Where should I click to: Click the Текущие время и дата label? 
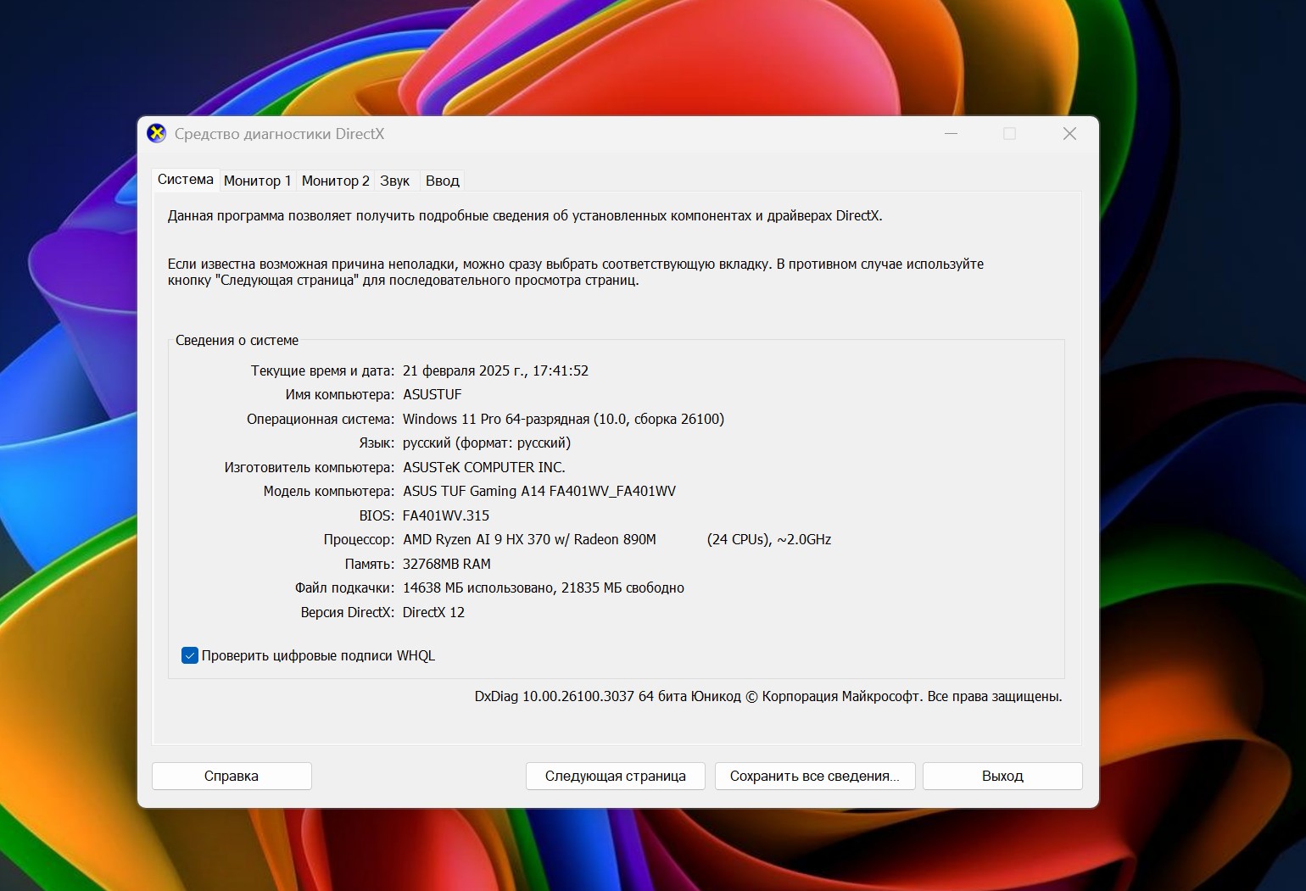(322, 370)
